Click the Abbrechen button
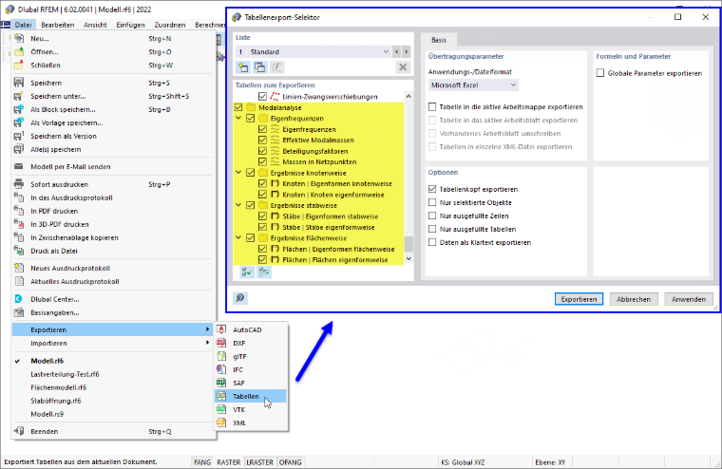The width and height of the screenshot is (722, 469). 634,299
